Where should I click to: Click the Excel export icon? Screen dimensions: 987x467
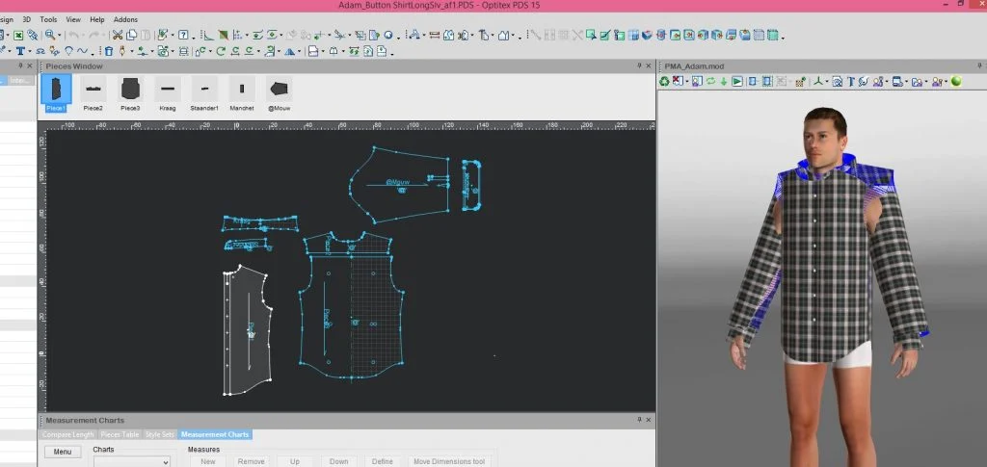point(18,36)
